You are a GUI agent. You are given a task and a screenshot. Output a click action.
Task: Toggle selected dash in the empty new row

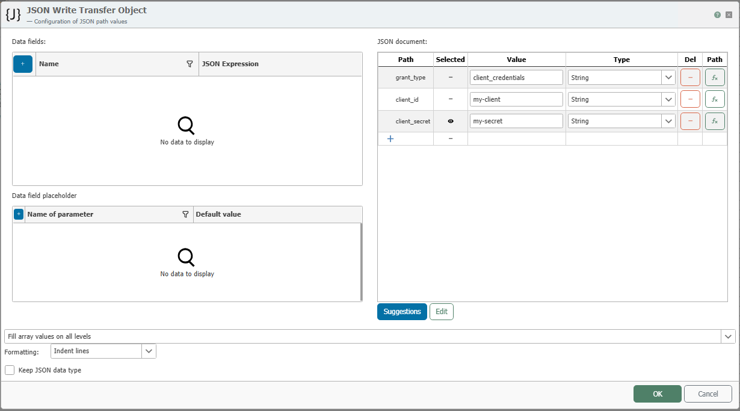(451, 138)
